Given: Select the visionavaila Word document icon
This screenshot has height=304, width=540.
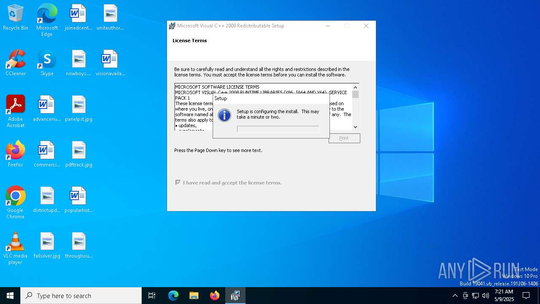Looking at the screenshot, I should pos(110,63).
